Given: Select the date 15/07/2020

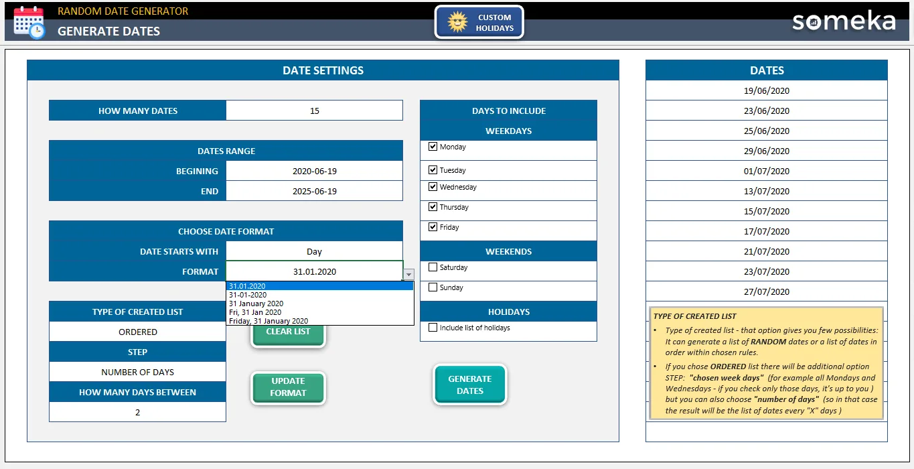Looking at the screenshot, I should [x=767, y=211].
